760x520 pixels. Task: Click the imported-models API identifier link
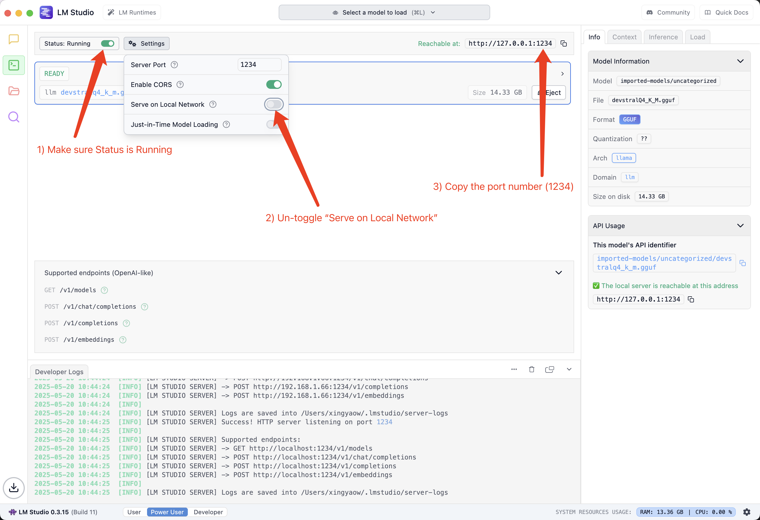click(x=664, y=263)
